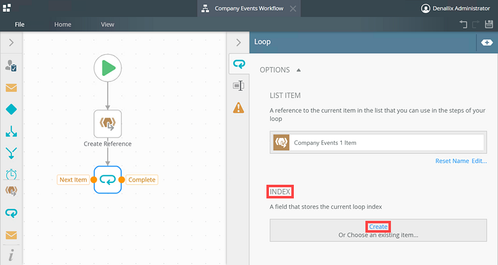The image size is (498, 265).
Task: Select the Create Reference step on canvas
Action: click(x=108, y=124)
